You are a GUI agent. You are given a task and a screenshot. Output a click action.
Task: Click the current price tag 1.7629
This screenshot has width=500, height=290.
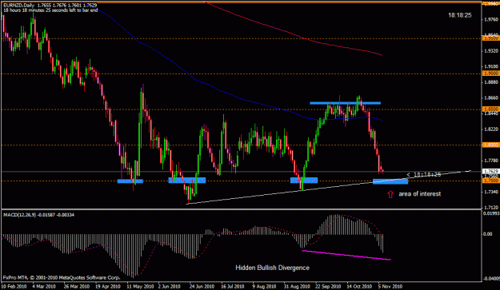(x=491, y=171)
